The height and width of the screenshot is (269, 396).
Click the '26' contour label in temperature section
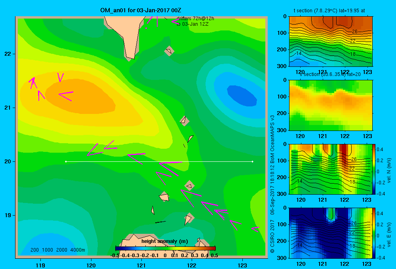355,32
